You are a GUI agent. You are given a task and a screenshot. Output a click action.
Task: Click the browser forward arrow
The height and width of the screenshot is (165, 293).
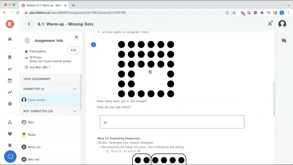click(x=11, y=12)
